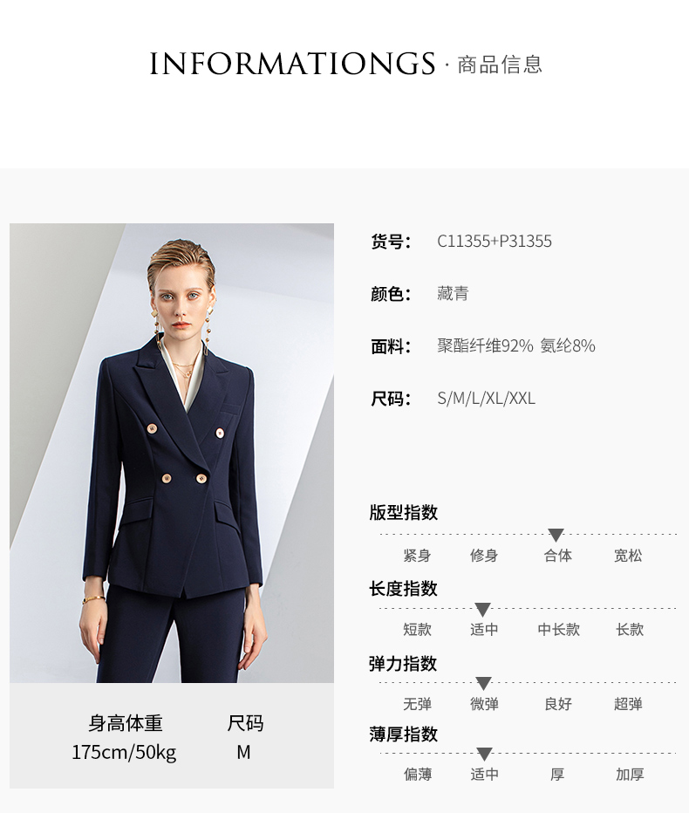
Task: Select the 宽松 fit label
Action: tap(628, 556)
